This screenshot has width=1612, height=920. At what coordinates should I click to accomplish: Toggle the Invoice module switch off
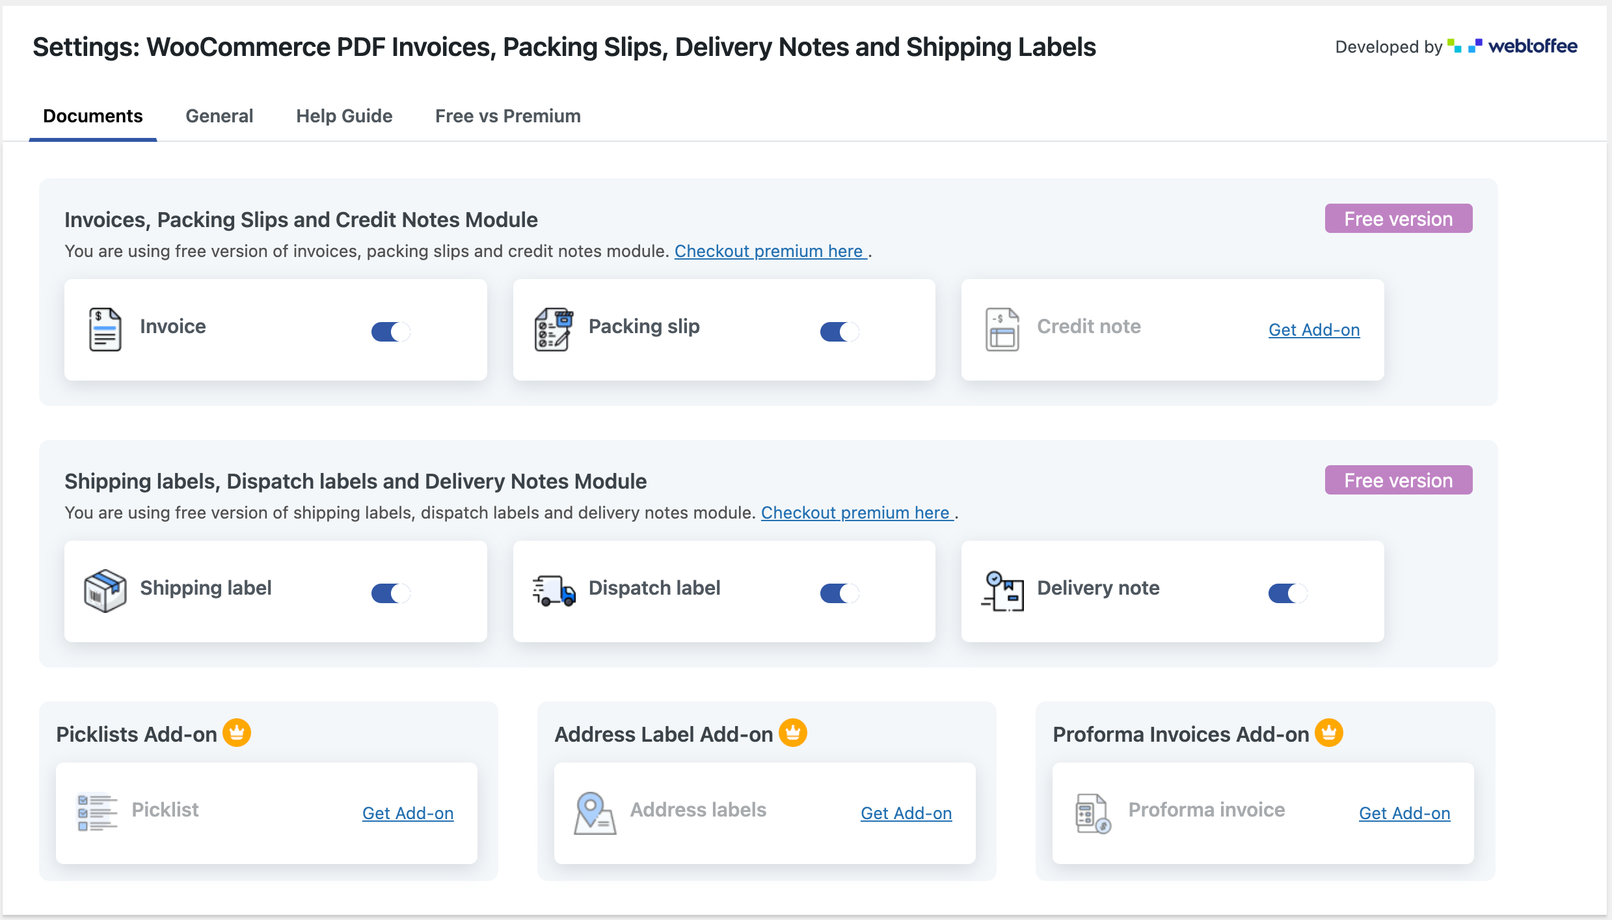pyautogui.click(x=390, y=330)
